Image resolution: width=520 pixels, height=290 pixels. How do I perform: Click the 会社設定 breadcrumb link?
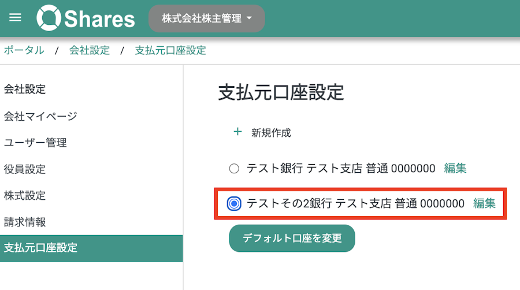coord(90,50)
